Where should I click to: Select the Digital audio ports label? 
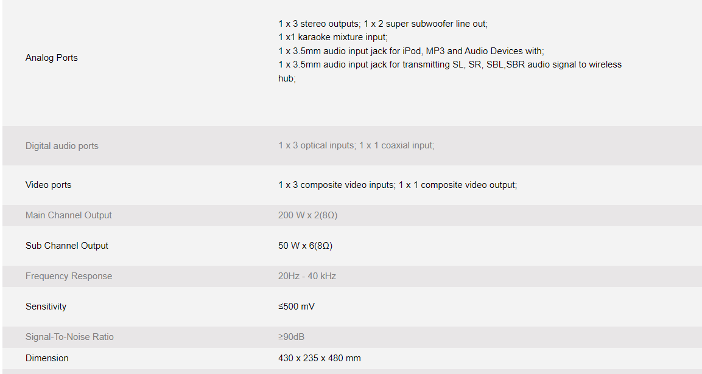click(x=61, y=146)
